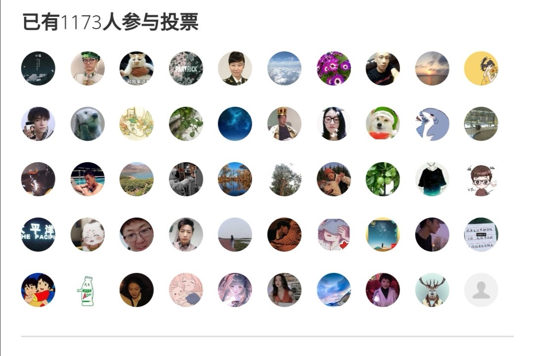
Task: Click the yellow background cartoon girl avatar
Action: coord(481,68)
